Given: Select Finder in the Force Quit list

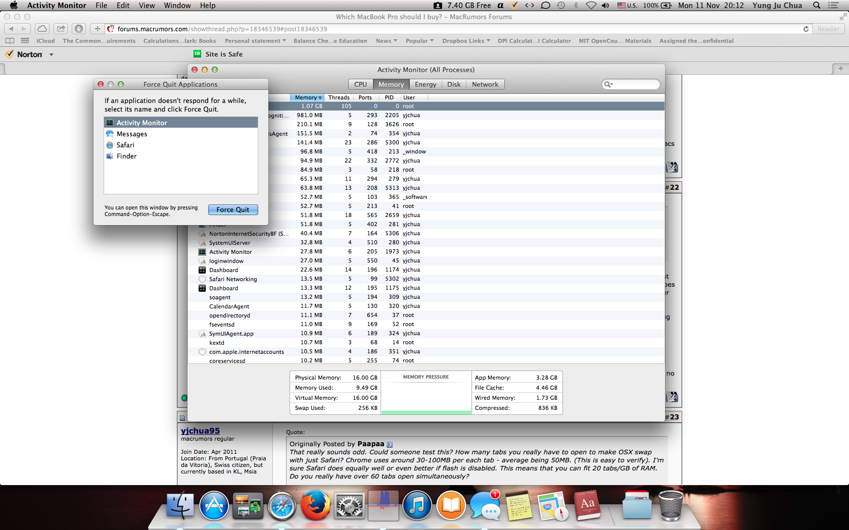Looking at the screenshot, I should (181, 156).
